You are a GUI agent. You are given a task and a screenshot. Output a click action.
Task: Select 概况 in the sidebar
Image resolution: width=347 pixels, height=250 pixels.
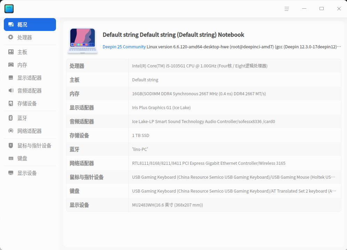coord(30,25)
